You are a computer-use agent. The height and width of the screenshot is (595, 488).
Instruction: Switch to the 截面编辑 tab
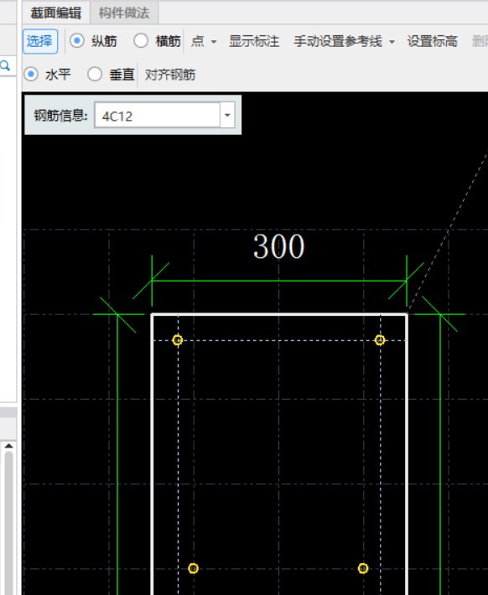[x=56, y=13]
